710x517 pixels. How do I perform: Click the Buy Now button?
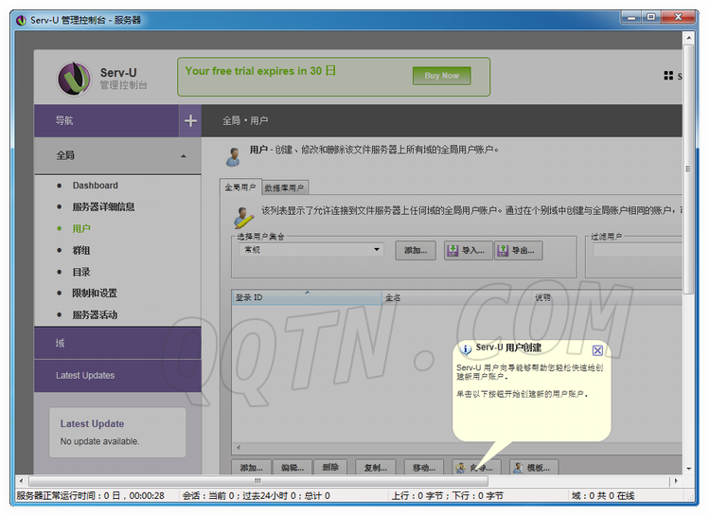(x=441, y=76)
